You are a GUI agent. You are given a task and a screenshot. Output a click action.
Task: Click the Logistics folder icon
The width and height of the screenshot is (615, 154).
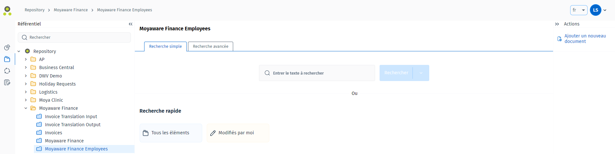pos(33,92)
